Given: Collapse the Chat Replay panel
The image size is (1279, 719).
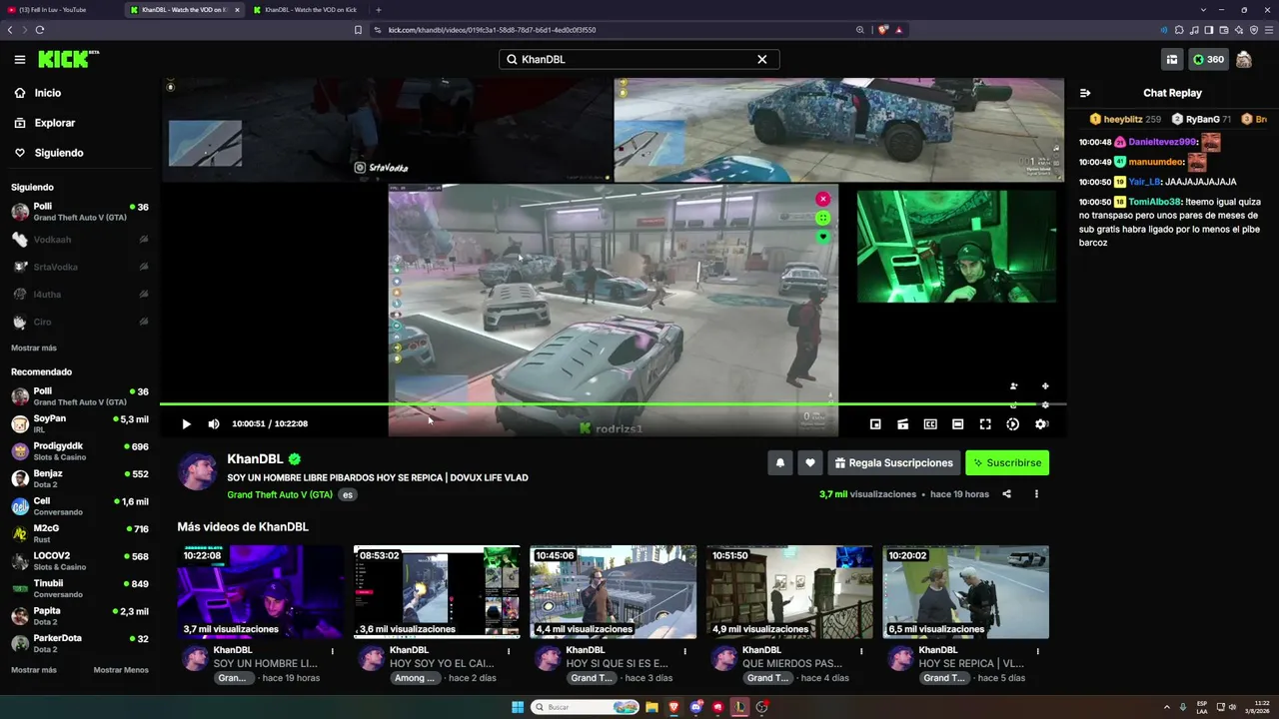Looking at the screenshot, I should pos(1085,93).
